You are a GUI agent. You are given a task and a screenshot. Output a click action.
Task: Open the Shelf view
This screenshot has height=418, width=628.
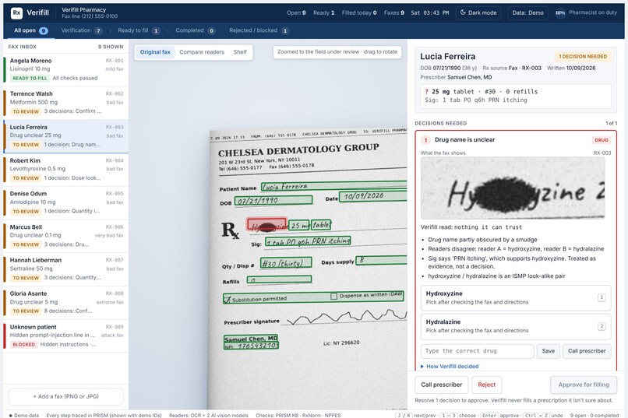(240, 52)
